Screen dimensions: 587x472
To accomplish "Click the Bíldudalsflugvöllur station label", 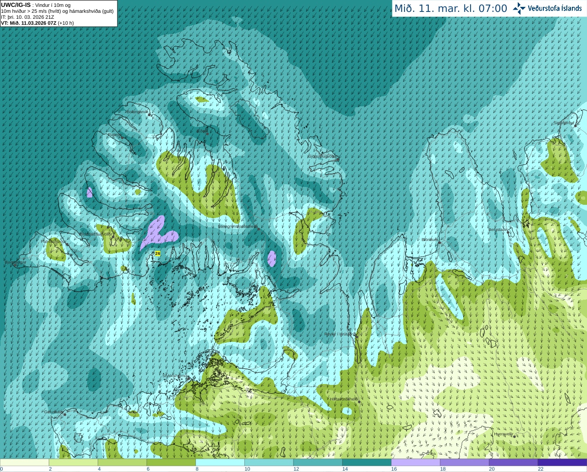I will tap(95, 234).
